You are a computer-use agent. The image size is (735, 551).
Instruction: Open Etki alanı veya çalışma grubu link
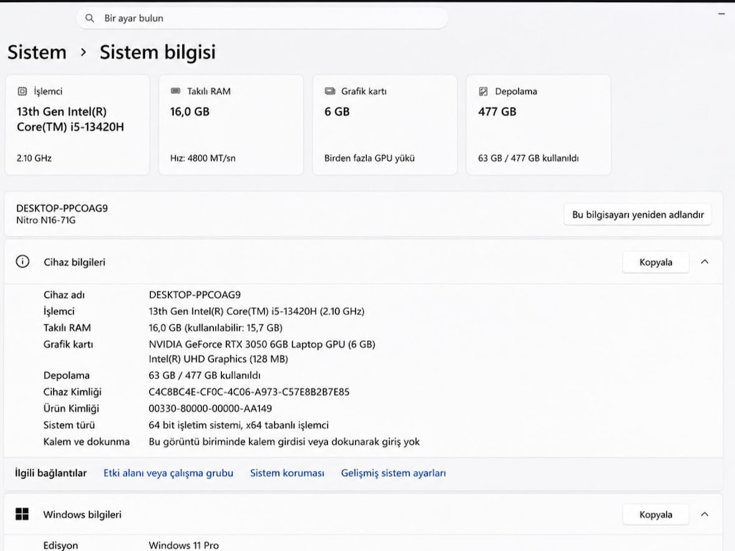point(168,473)
